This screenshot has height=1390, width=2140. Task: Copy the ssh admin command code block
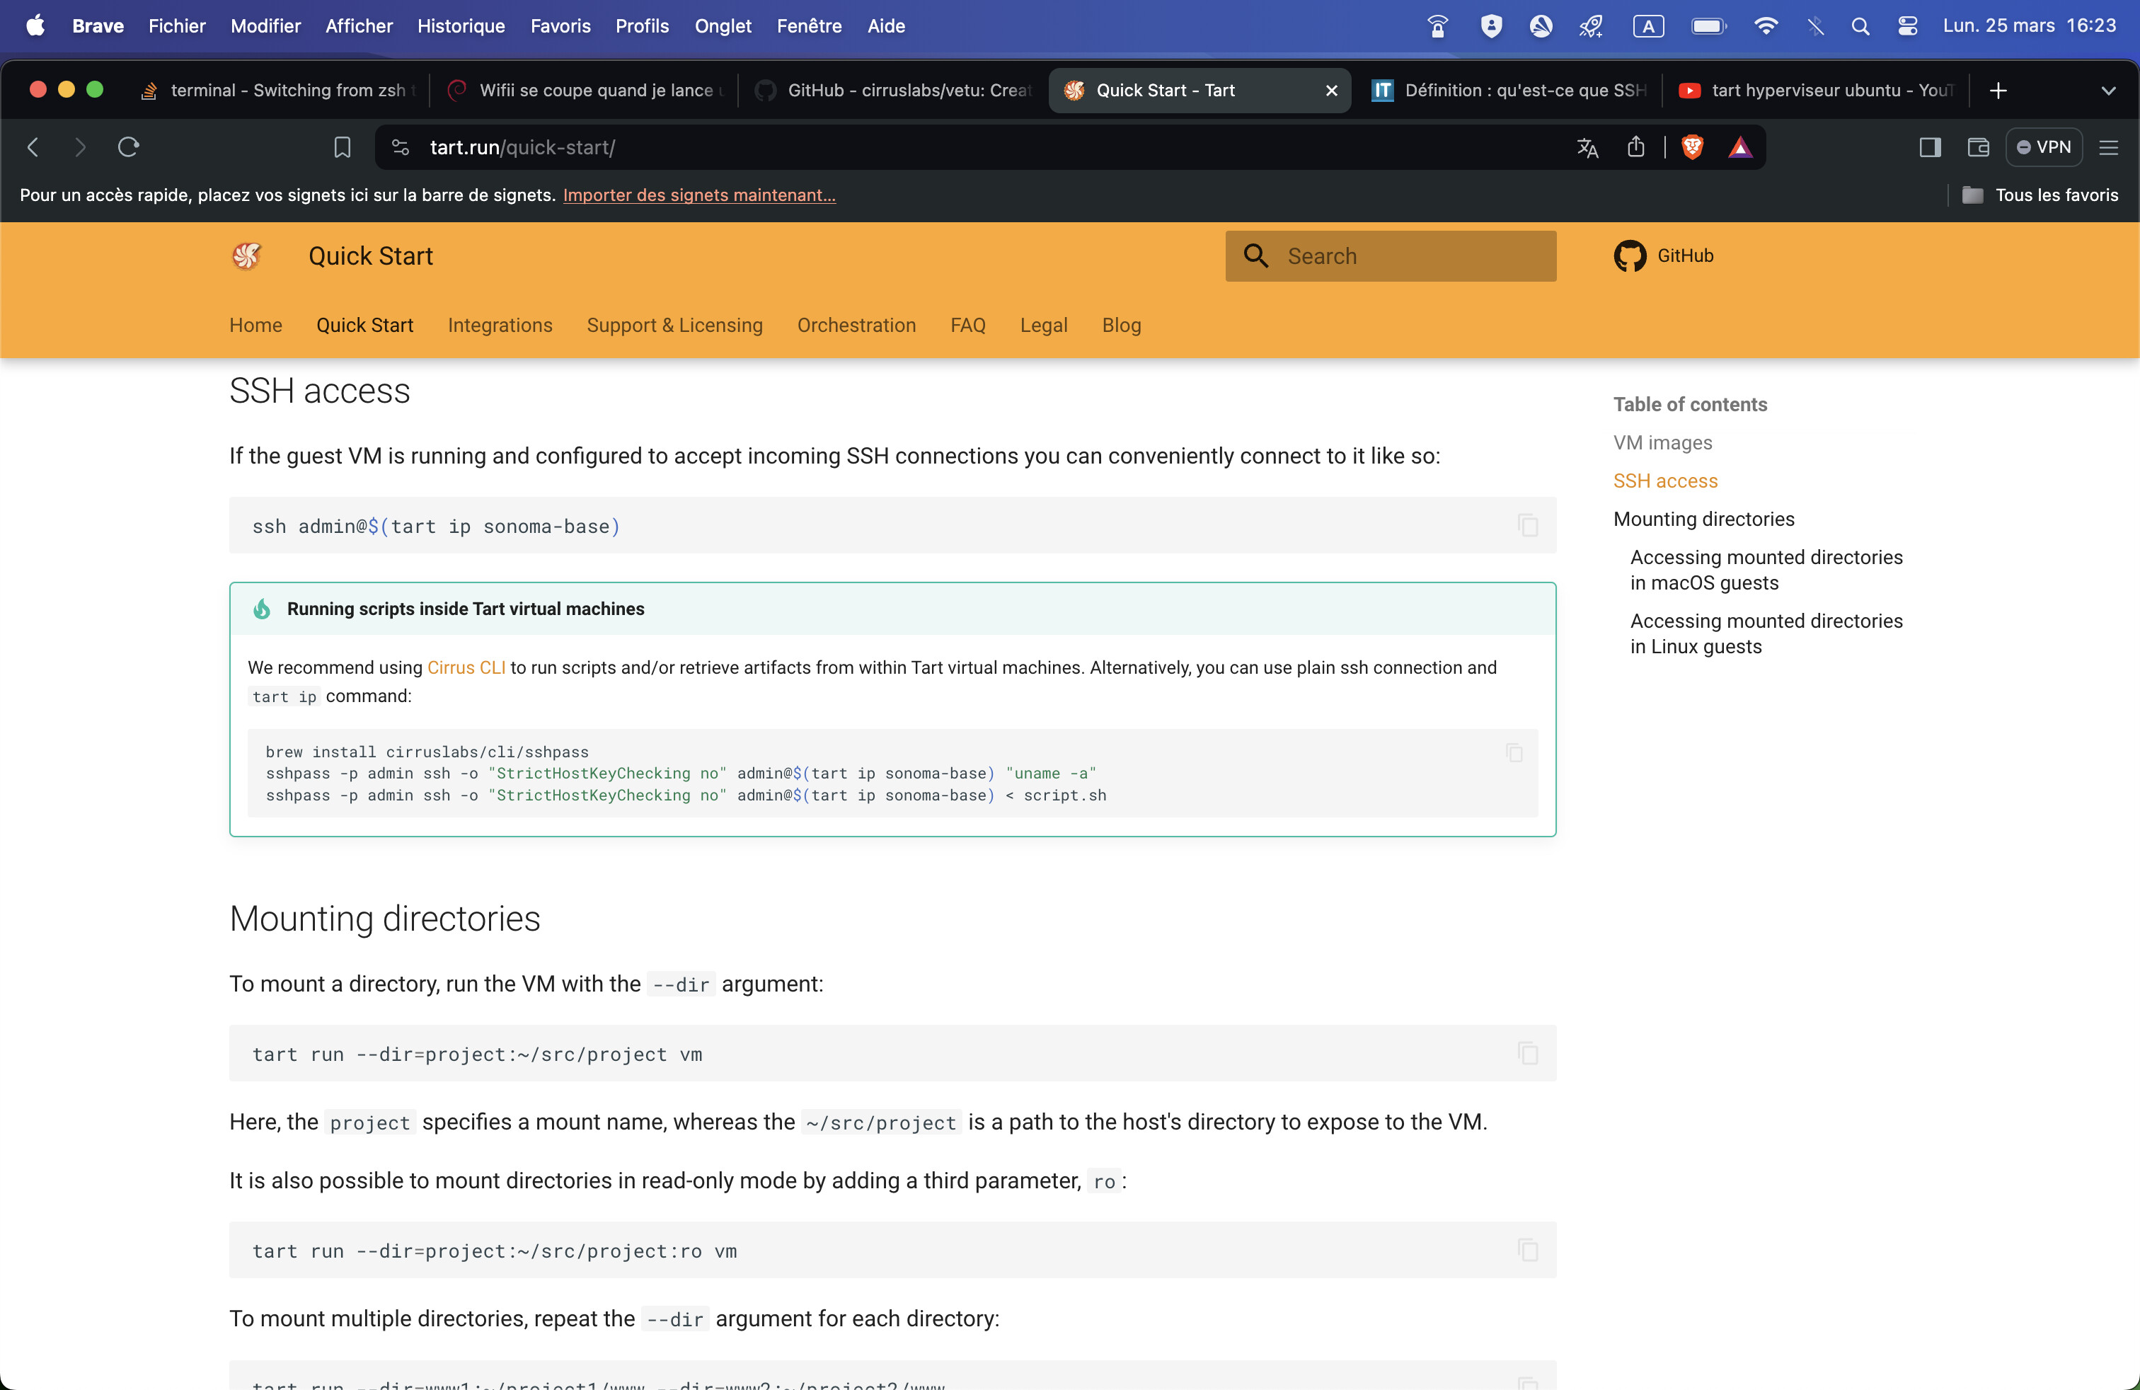(x=1528, y=525)
